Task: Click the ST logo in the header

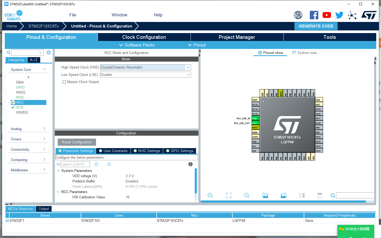Action: [369, 15]
